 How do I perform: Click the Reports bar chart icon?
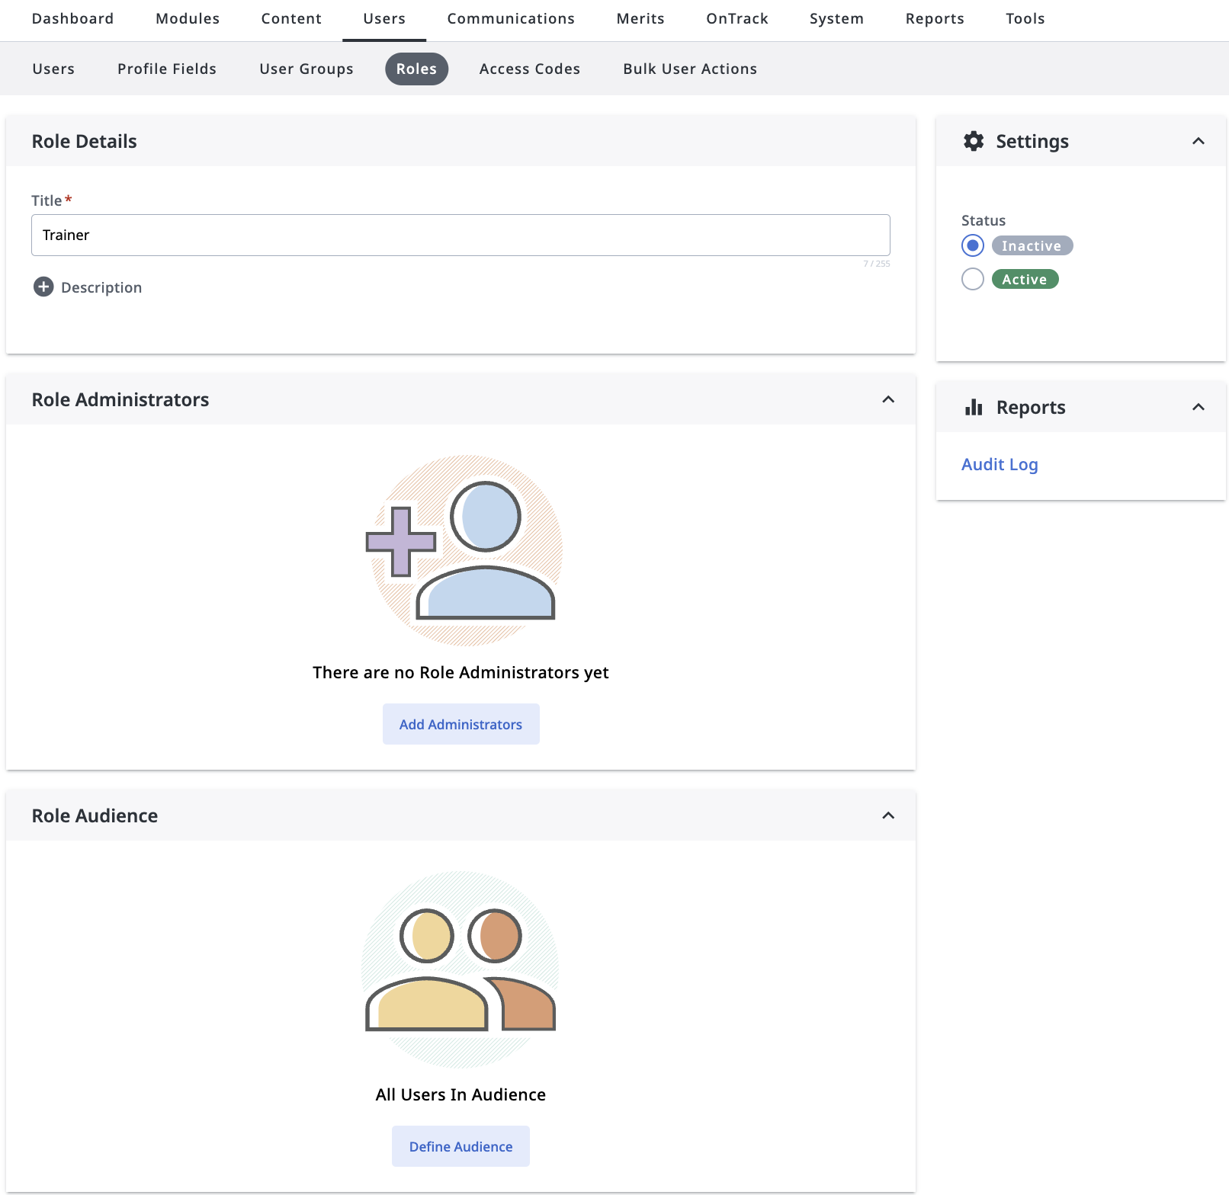click(974, 407)
